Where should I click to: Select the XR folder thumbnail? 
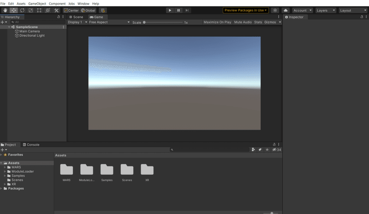click(x=147, y=172)
